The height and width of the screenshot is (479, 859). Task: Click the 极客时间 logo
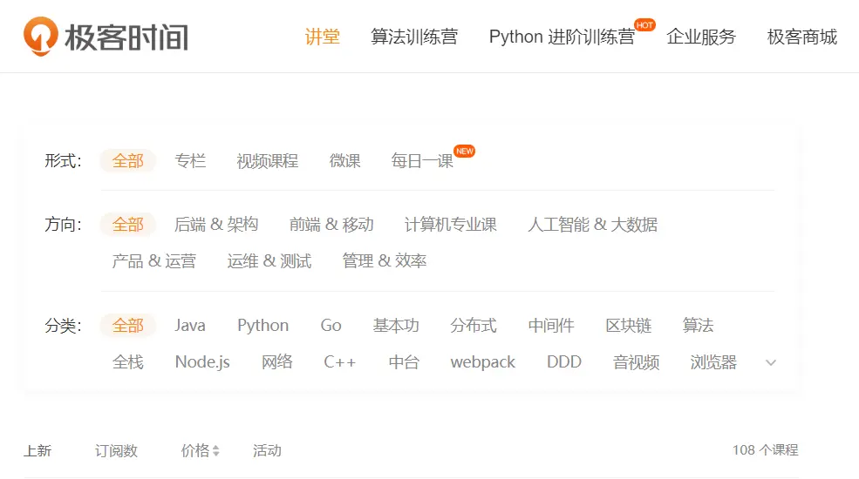coord(106,37)
